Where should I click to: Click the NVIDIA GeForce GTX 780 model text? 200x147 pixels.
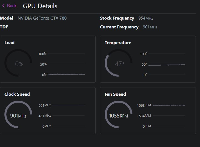(x=42, y=18)
